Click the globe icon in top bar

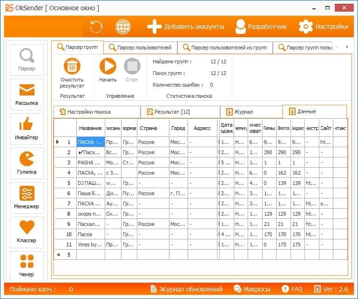point(123,27)
